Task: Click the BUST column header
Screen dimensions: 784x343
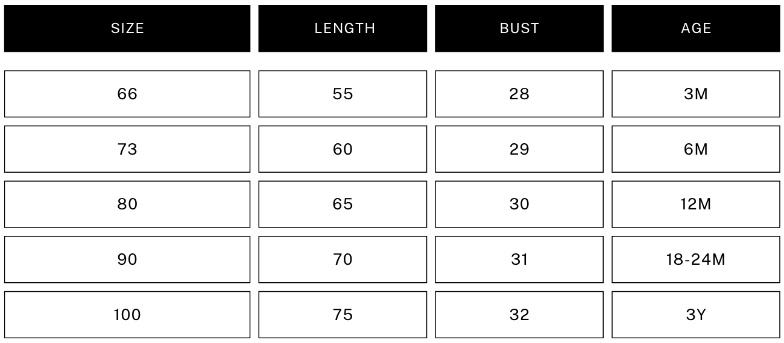Action: pos(519,28)
